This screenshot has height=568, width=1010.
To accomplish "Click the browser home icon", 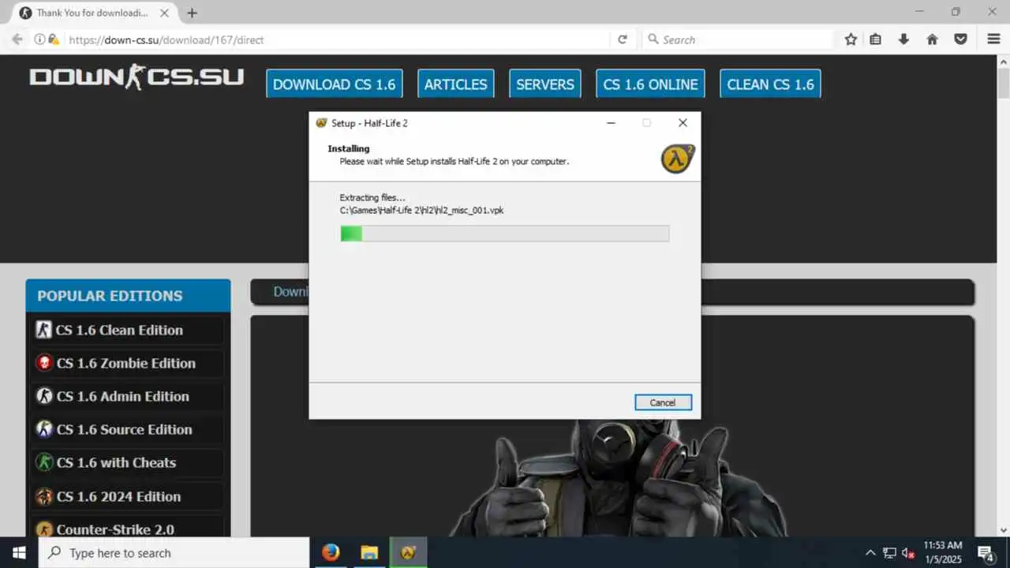I will [933, 39].
